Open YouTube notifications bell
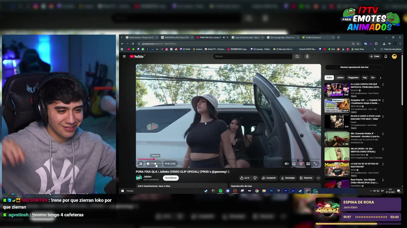Image resolution: width=407 pixels, height=228 pixels. (386, 56)
